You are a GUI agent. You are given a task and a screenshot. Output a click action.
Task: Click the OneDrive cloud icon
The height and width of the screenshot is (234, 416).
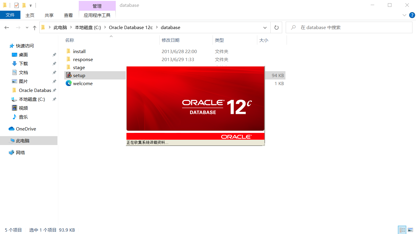(x=12, y=129)
